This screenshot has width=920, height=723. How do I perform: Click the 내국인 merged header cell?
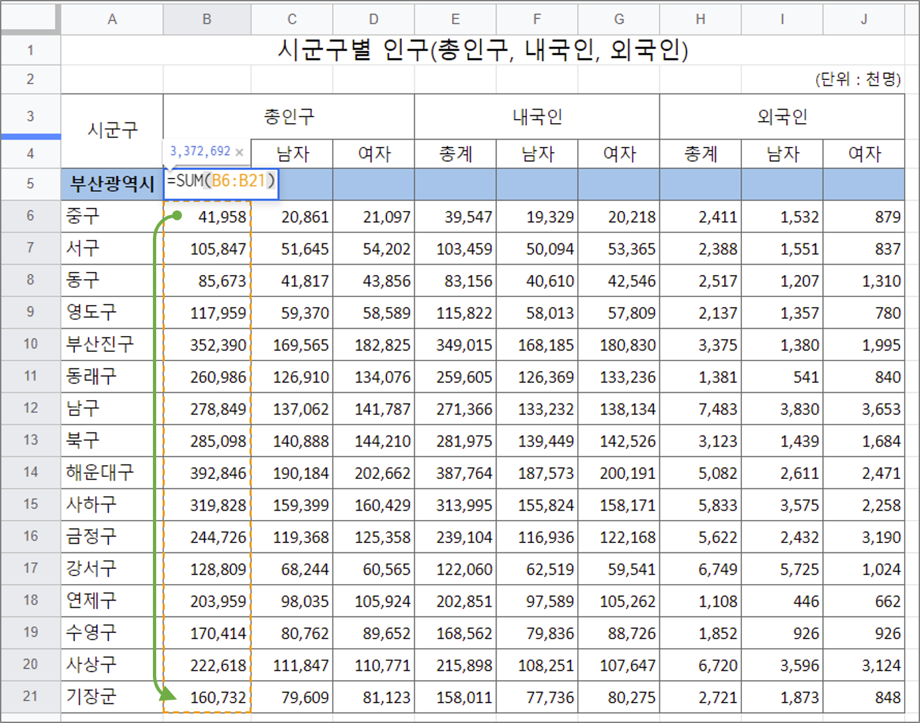[537, 116]
